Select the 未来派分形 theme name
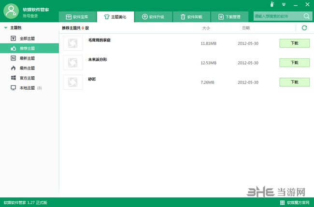 point(98,59)
